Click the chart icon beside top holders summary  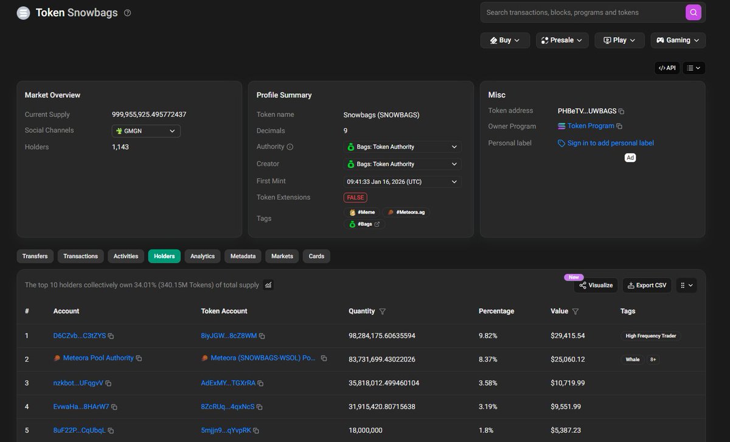[266, 284]
